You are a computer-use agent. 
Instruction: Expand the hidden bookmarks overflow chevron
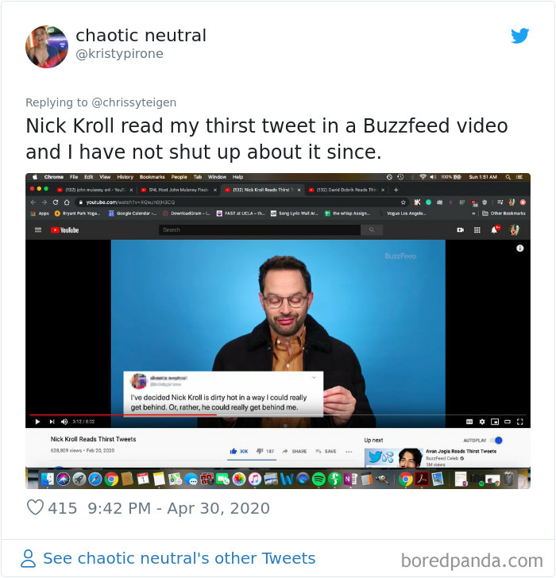coord(473,214)
